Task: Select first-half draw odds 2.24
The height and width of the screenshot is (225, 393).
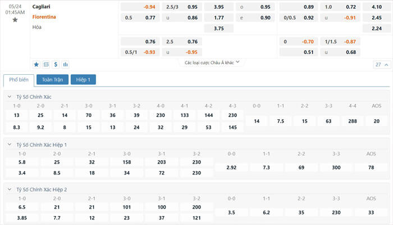Action: 377,28
